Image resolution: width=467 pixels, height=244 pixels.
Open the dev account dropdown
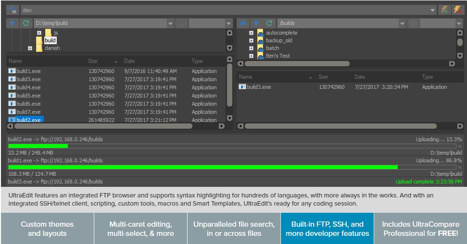coord(432,10)
